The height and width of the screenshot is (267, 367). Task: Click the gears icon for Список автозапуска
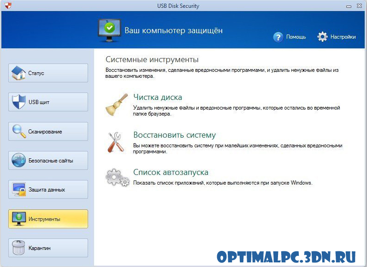(x=118, y=178)
